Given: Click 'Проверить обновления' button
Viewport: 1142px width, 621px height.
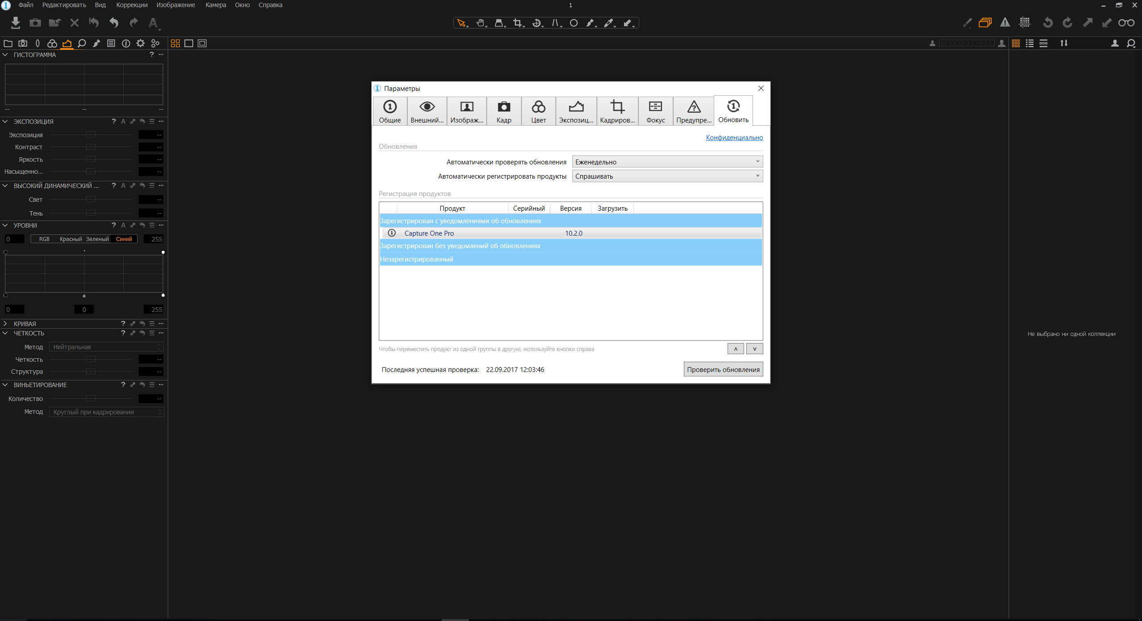Looking at the screenshot, I should point(723,369).
